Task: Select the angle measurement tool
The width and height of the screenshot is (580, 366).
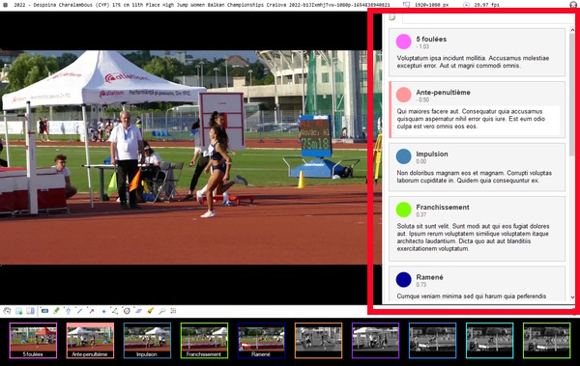Action: 115,311
